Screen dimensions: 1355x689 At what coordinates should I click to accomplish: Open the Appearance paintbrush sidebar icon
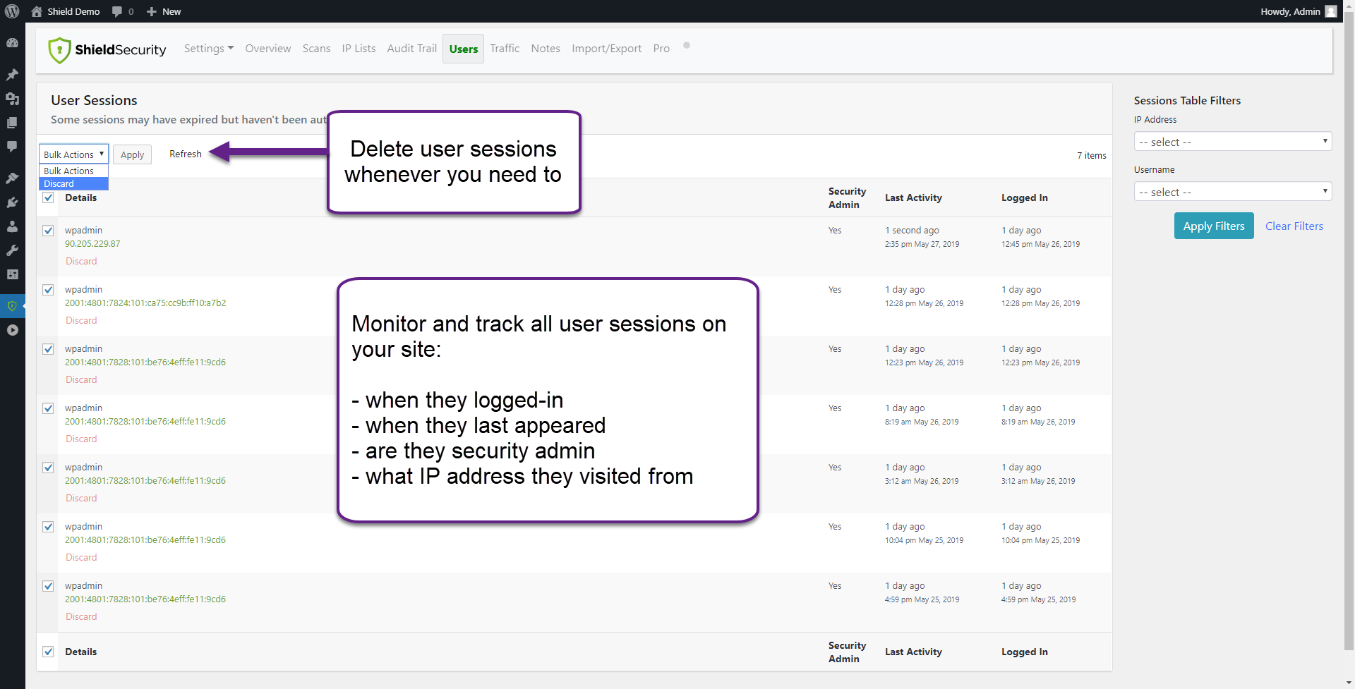tap(12, 178)
